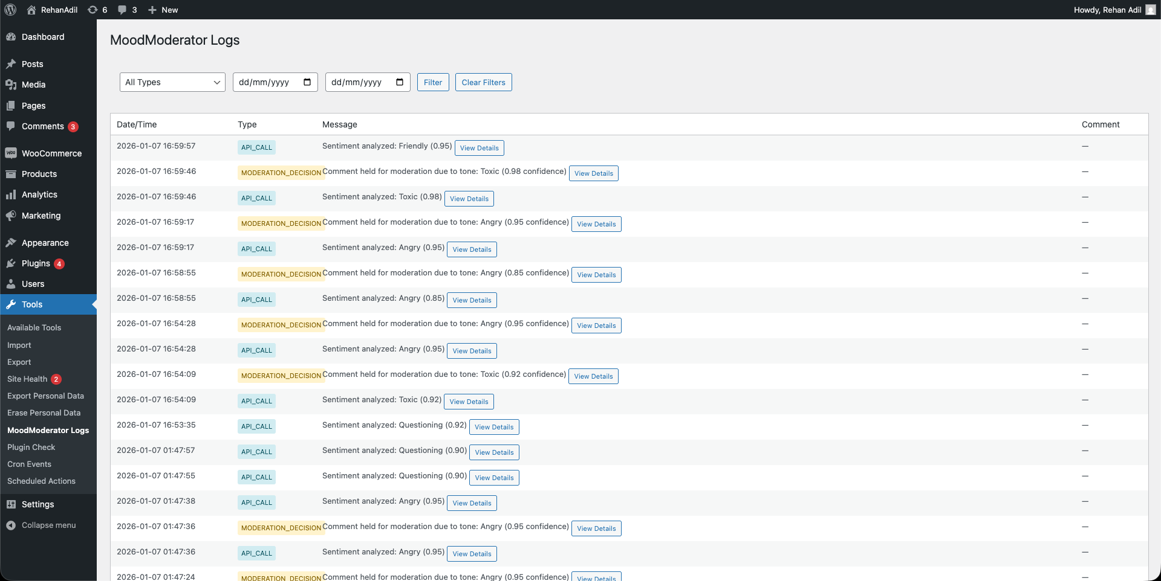The image size is (1161, 581).
Task: Open the updates icon showing 6 updates
Action: click(94, 10)
